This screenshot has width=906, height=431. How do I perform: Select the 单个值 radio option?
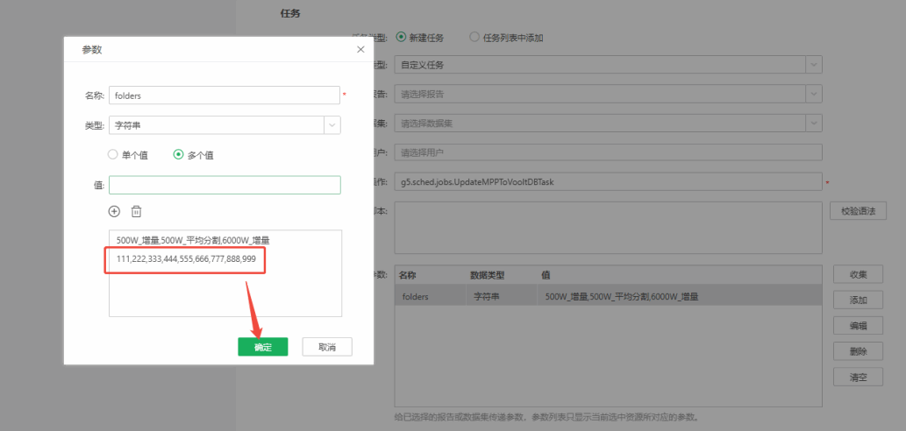click(x=112, y=155)
